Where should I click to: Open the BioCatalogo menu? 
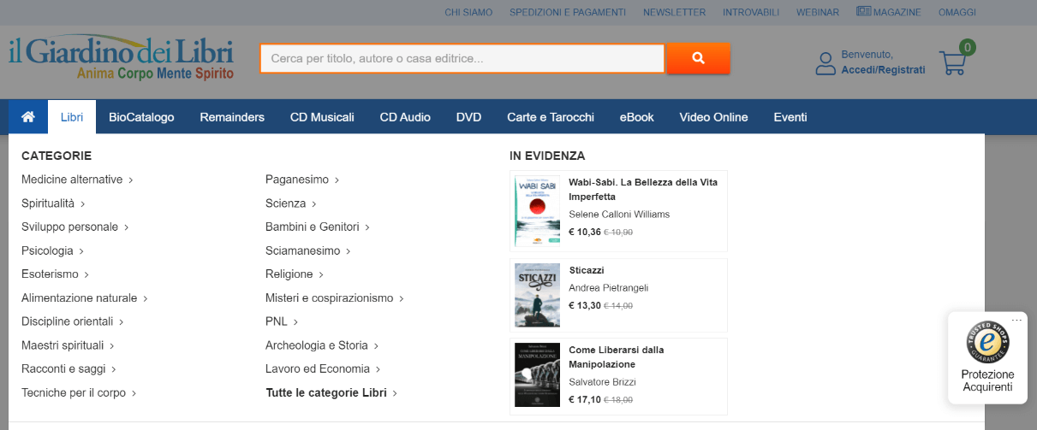141,117
